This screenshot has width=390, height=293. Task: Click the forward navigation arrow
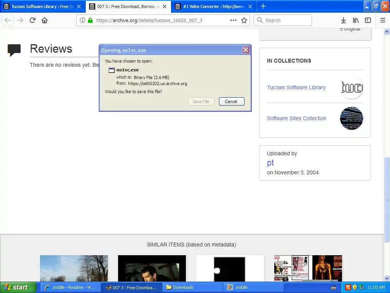pyautogui.click(x=20, y=21)
